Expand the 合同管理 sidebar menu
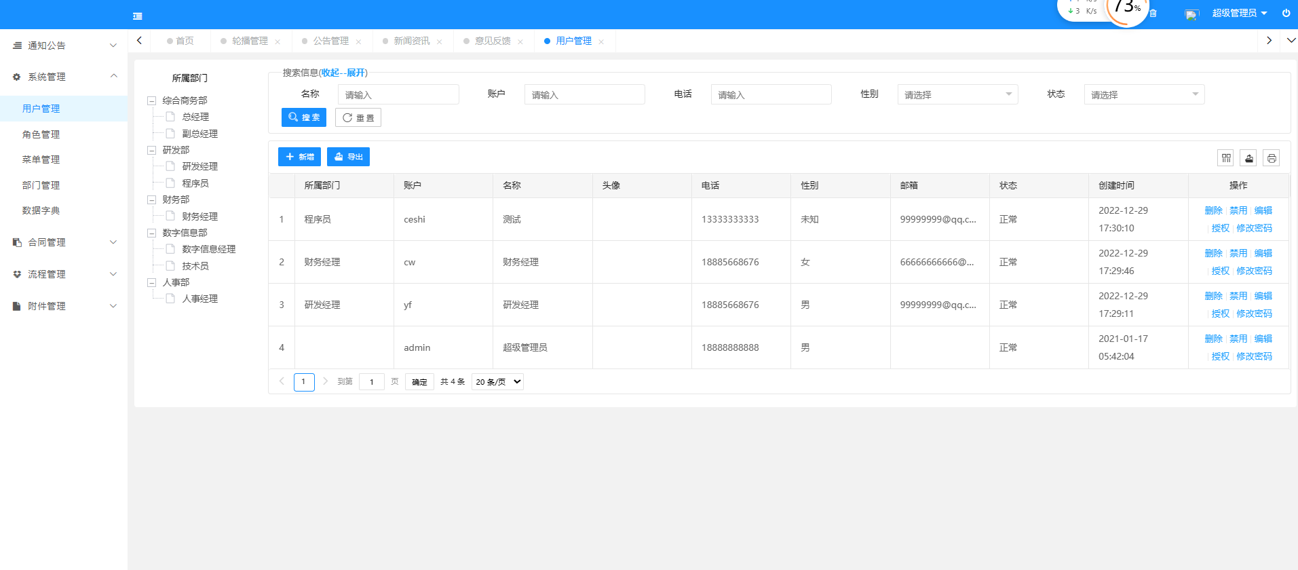 [x=64, y=242]
